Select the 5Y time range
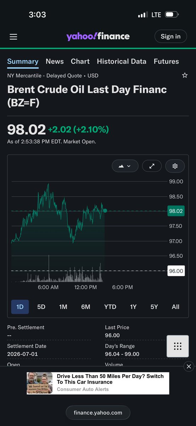Screen dimensions: 196x426 (x=154, y=307)
